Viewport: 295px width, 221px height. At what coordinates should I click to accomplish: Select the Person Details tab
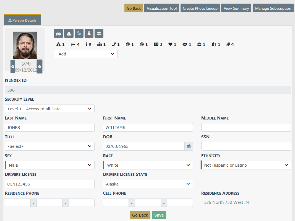(x=22, y=20)
